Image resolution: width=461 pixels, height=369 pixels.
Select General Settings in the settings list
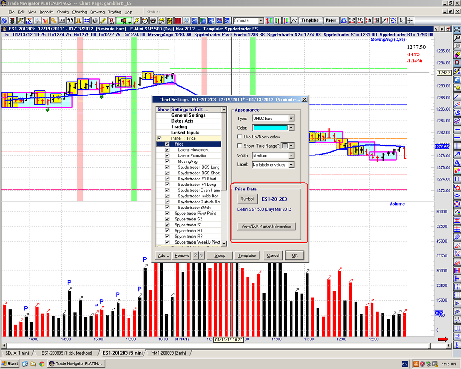[189, 115]
